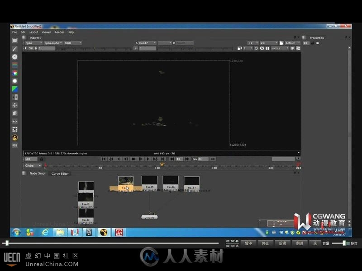Open the rgba channel dropdown
362x271 pixels.
[33, 43]
